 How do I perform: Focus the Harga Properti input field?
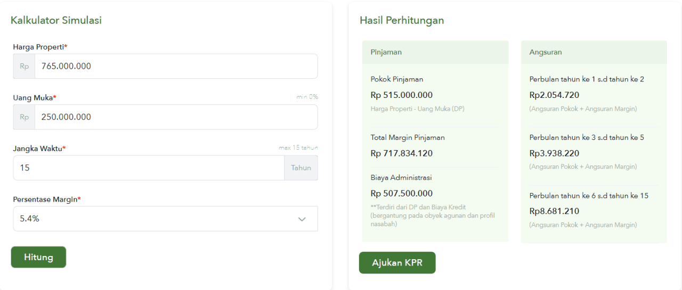click(x=176, y=67)
